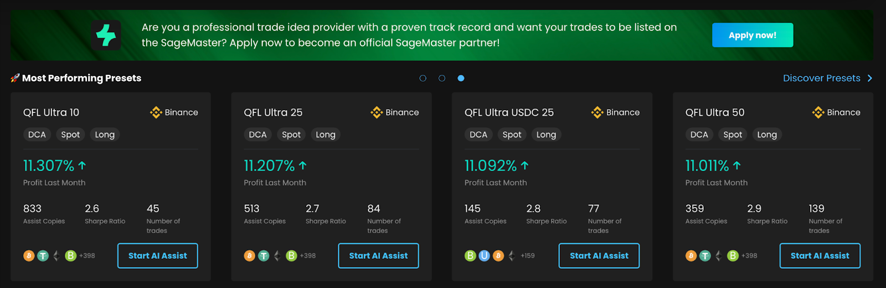Click the blue U coin icon on the QFL Ultra USDC 25 card

(x=484, y=256)
